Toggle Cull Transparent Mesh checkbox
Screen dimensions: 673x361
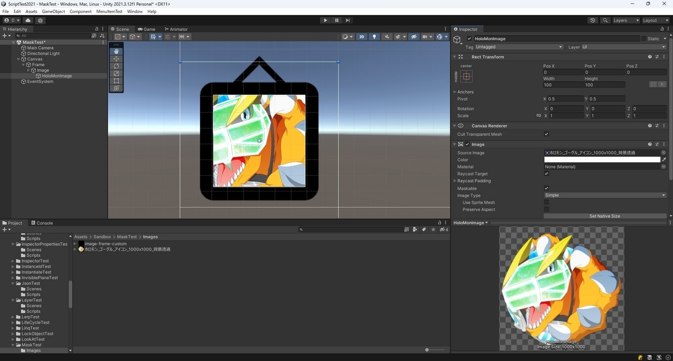point(546,134)
